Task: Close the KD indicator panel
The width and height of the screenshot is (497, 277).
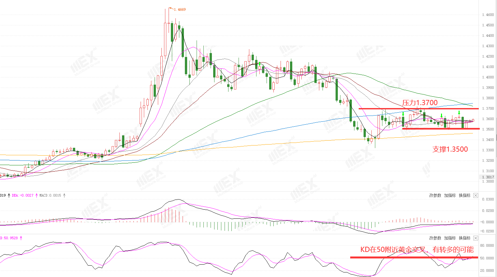Action: (x=476, y=238)
